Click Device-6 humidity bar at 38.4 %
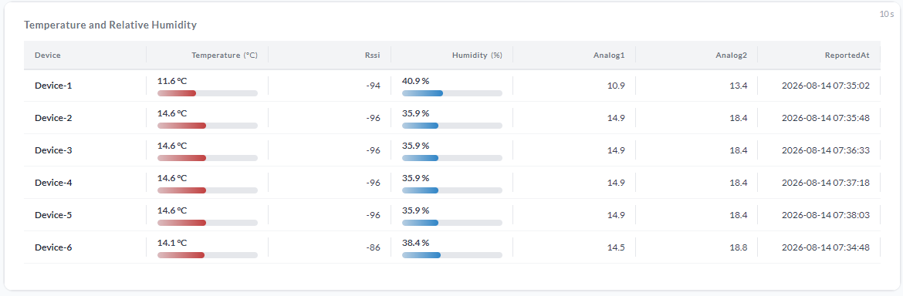This screenshot has width=903, height=296. coord(452,255)
